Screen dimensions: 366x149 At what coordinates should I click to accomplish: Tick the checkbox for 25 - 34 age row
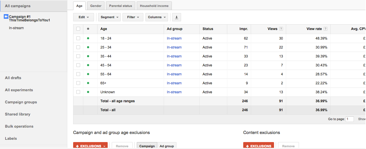(x=78, y=47)
